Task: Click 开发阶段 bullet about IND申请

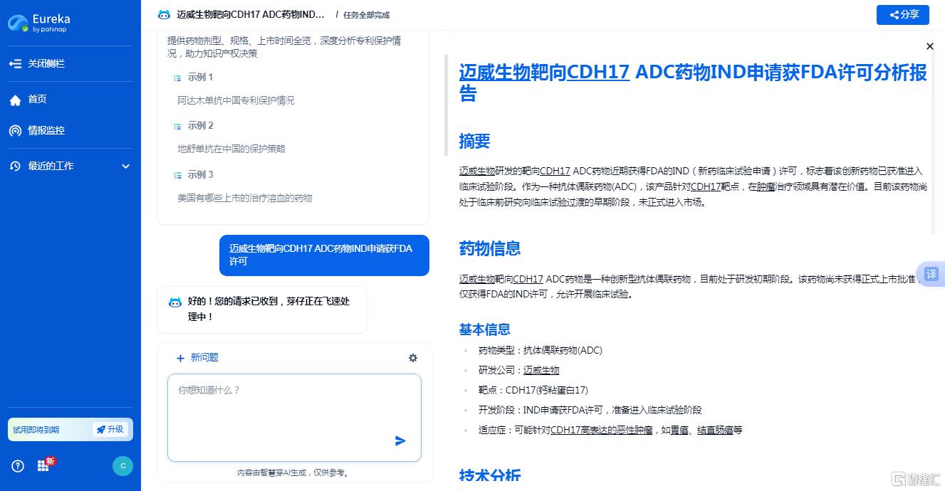Action: 590,410
